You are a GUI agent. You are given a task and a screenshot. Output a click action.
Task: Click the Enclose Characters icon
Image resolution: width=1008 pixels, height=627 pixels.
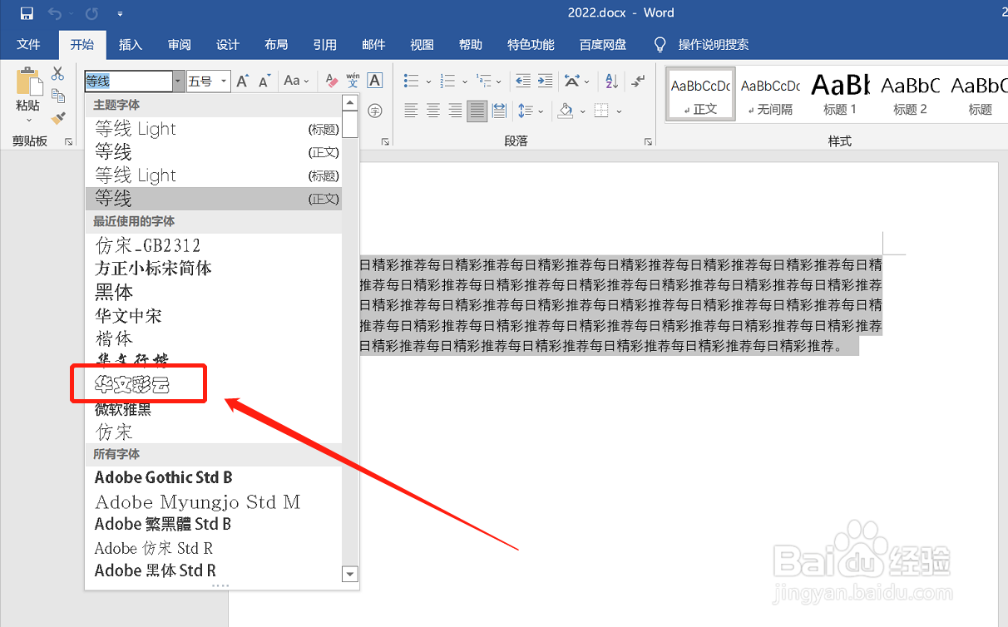[374, 110]
